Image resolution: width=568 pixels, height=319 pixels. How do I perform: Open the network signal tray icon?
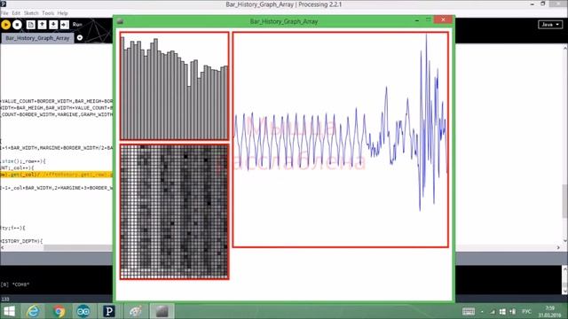pyautogui.click(x=493, y=311)
